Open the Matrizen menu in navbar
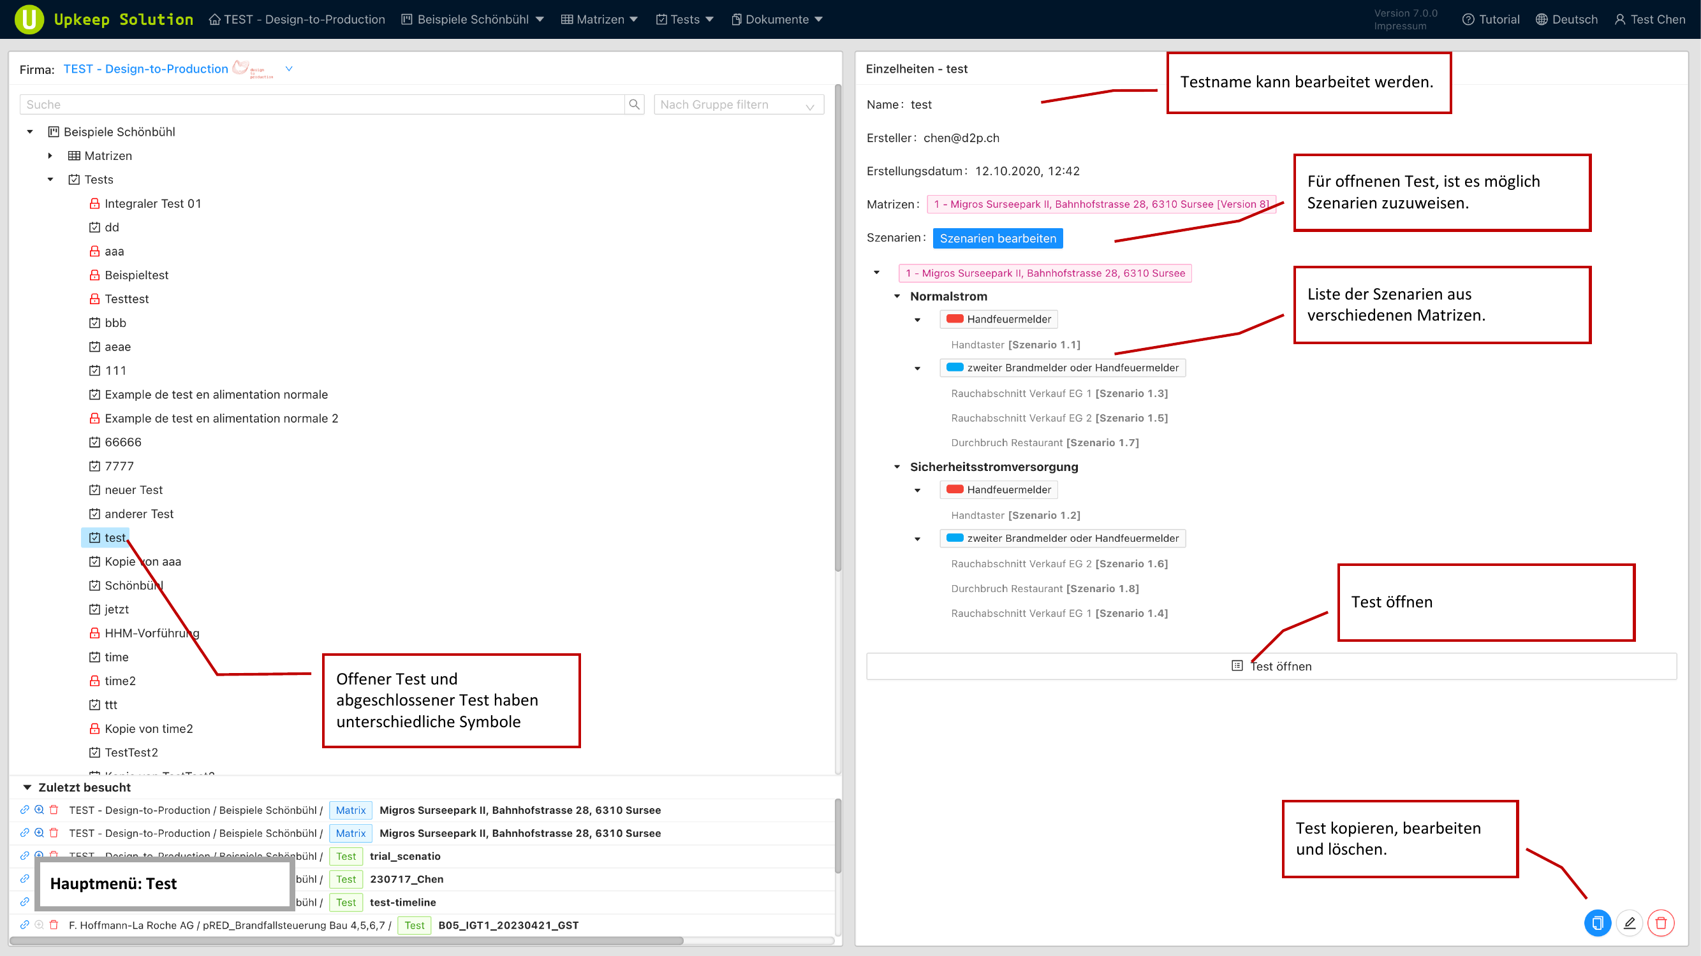1701x956 pixels. point(599,19)
